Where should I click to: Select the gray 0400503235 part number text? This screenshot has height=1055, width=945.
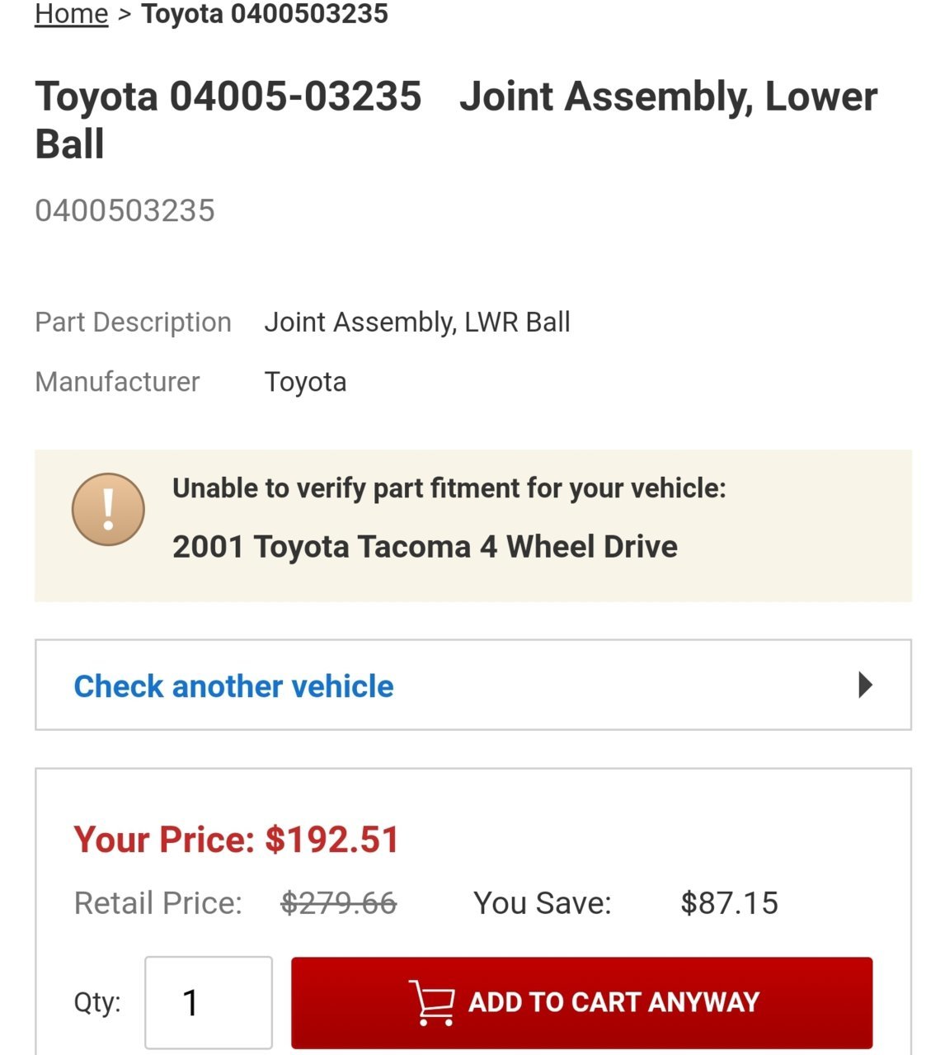(125, 210)
